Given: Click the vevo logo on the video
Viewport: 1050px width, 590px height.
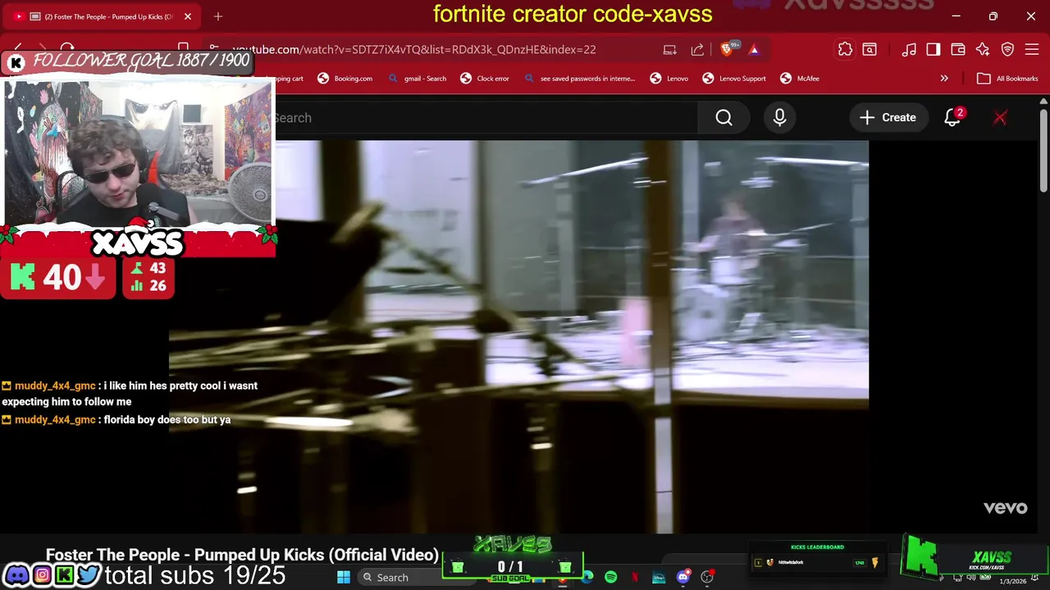Looking at the screenshot, I should click(x=1005, y=508).
